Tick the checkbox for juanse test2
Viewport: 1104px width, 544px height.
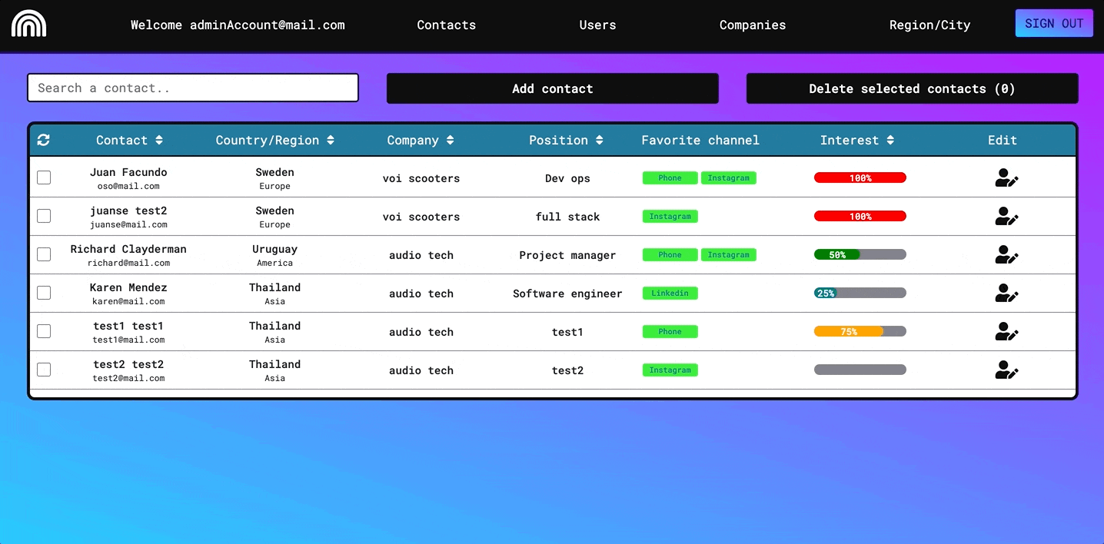coord(44,216)
